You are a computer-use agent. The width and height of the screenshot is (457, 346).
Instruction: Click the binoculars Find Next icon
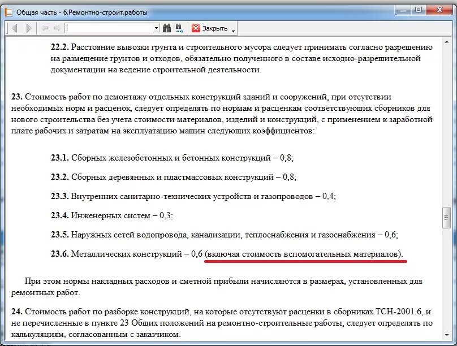click(179, 28)
